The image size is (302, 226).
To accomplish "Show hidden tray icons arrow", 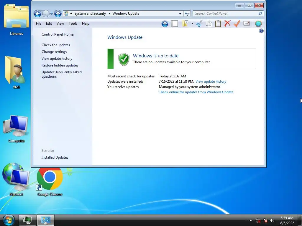I will point(251,220).
